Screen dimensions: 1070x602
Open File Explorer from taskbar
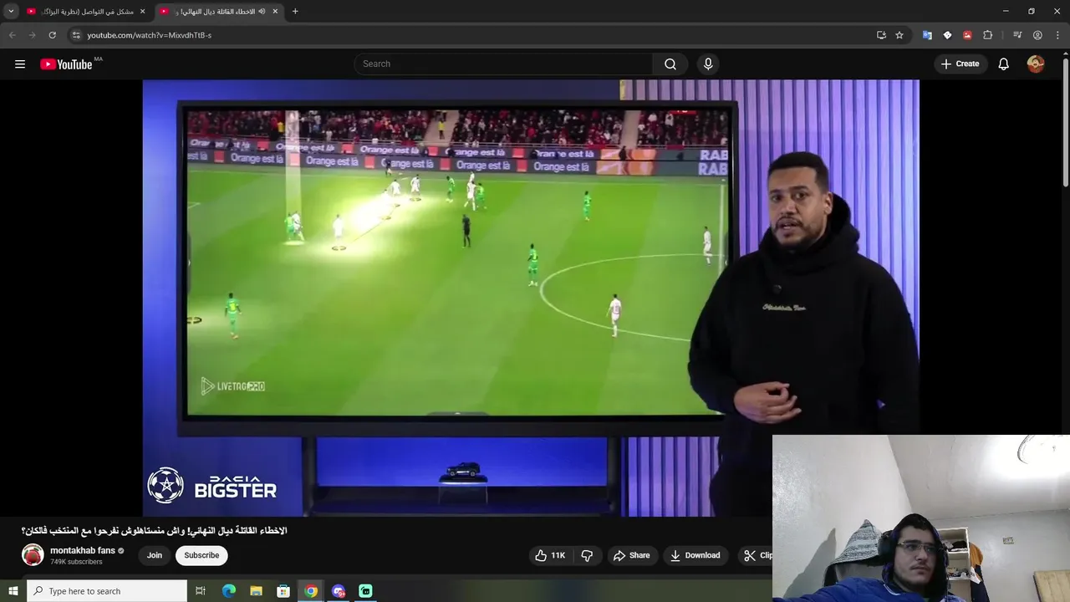click(257, 591)
